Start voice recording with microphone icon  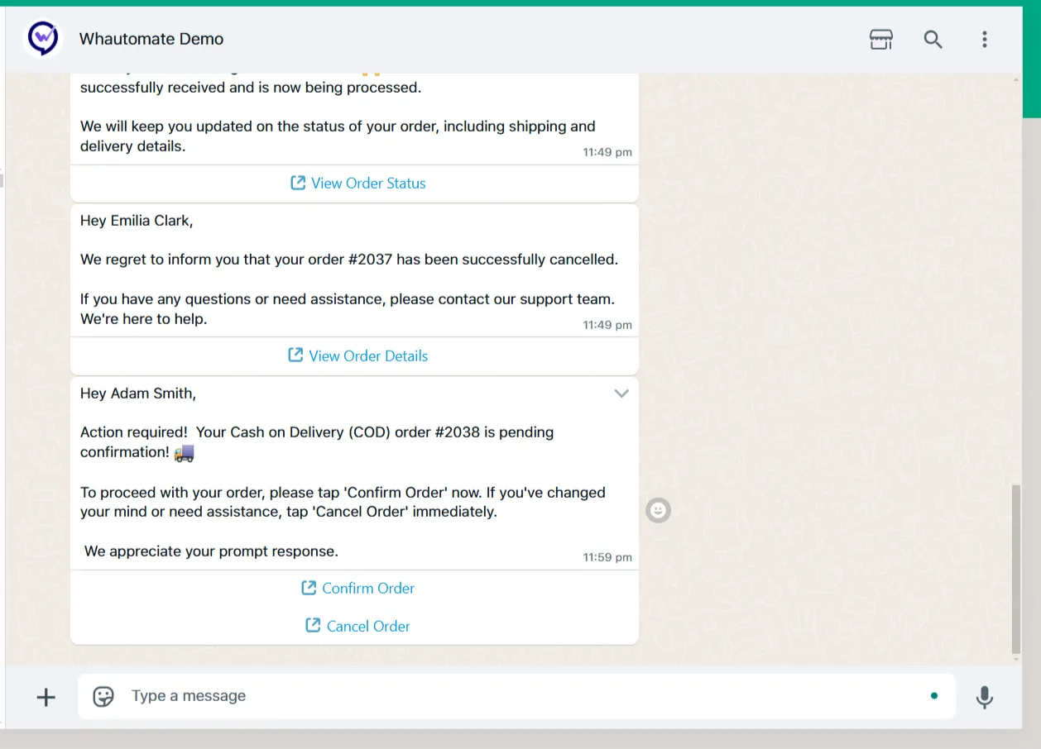[984, 697]
